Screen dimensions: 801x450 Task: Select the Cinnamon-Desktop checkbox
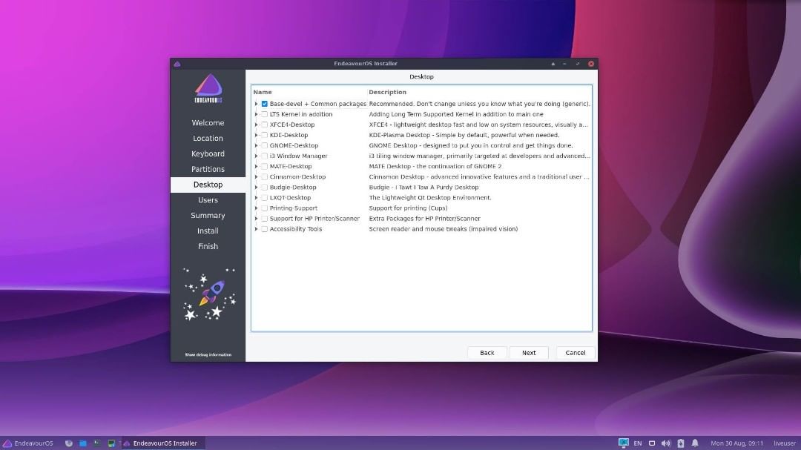click(x=265, y=176)
